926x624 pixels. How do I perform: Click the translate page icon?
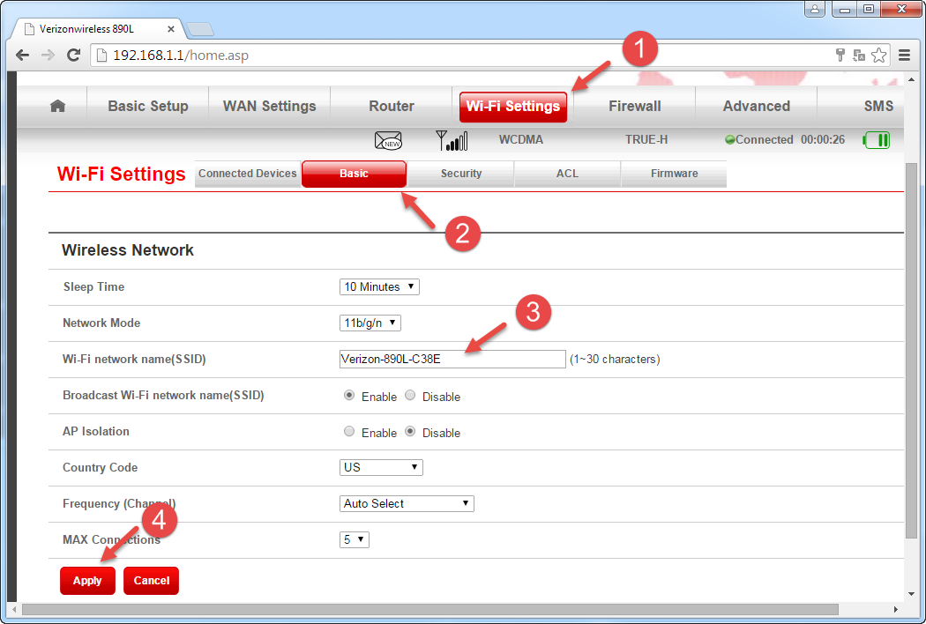pyautogui.click(x=859, y=56)
